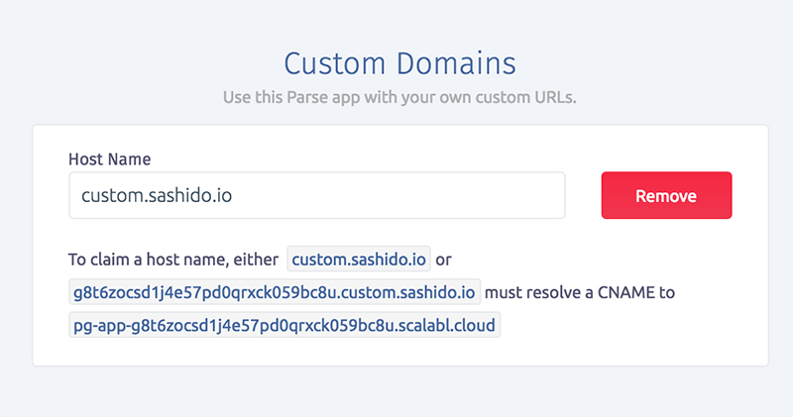
Task: Focus the Host Name input field
Action: pos(317,195)
